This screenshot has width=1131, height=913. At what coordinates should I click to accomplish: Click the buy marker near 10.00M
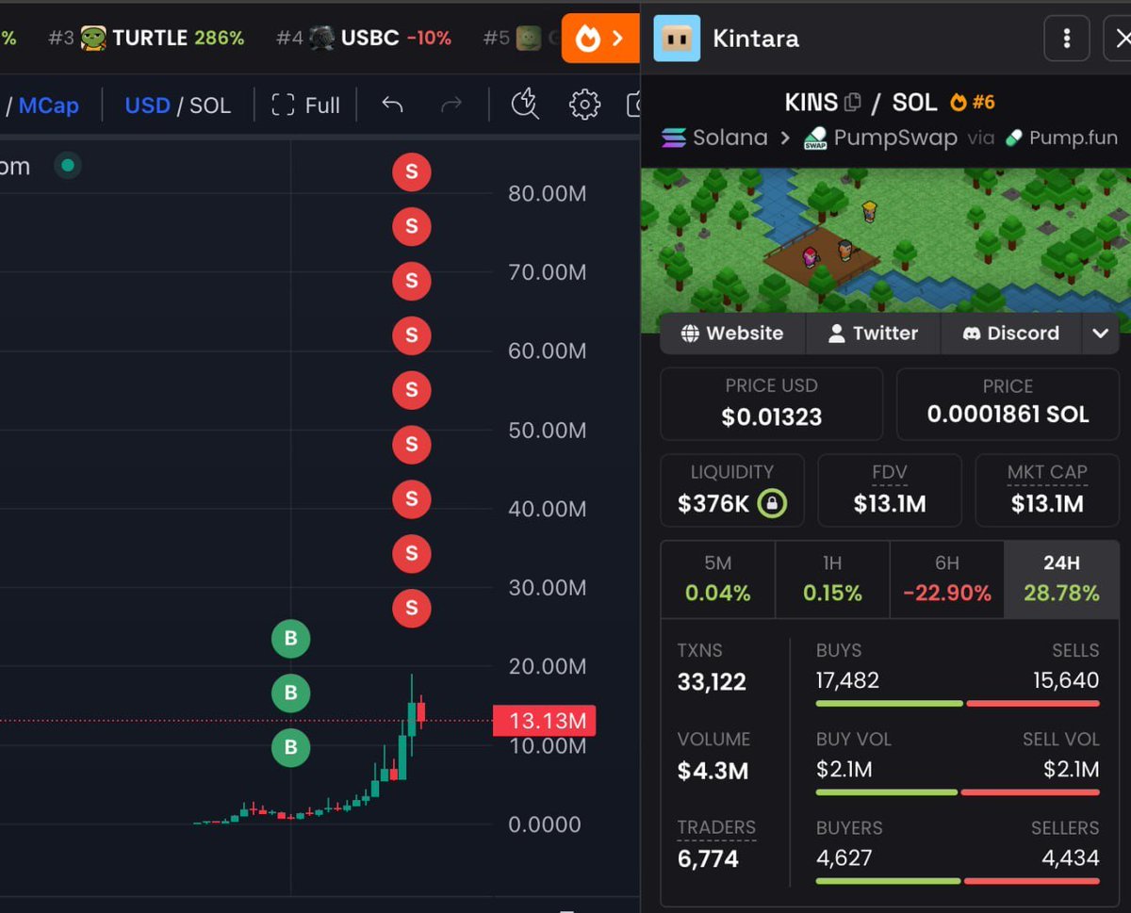pyautogui.click(x=290, y=748)
